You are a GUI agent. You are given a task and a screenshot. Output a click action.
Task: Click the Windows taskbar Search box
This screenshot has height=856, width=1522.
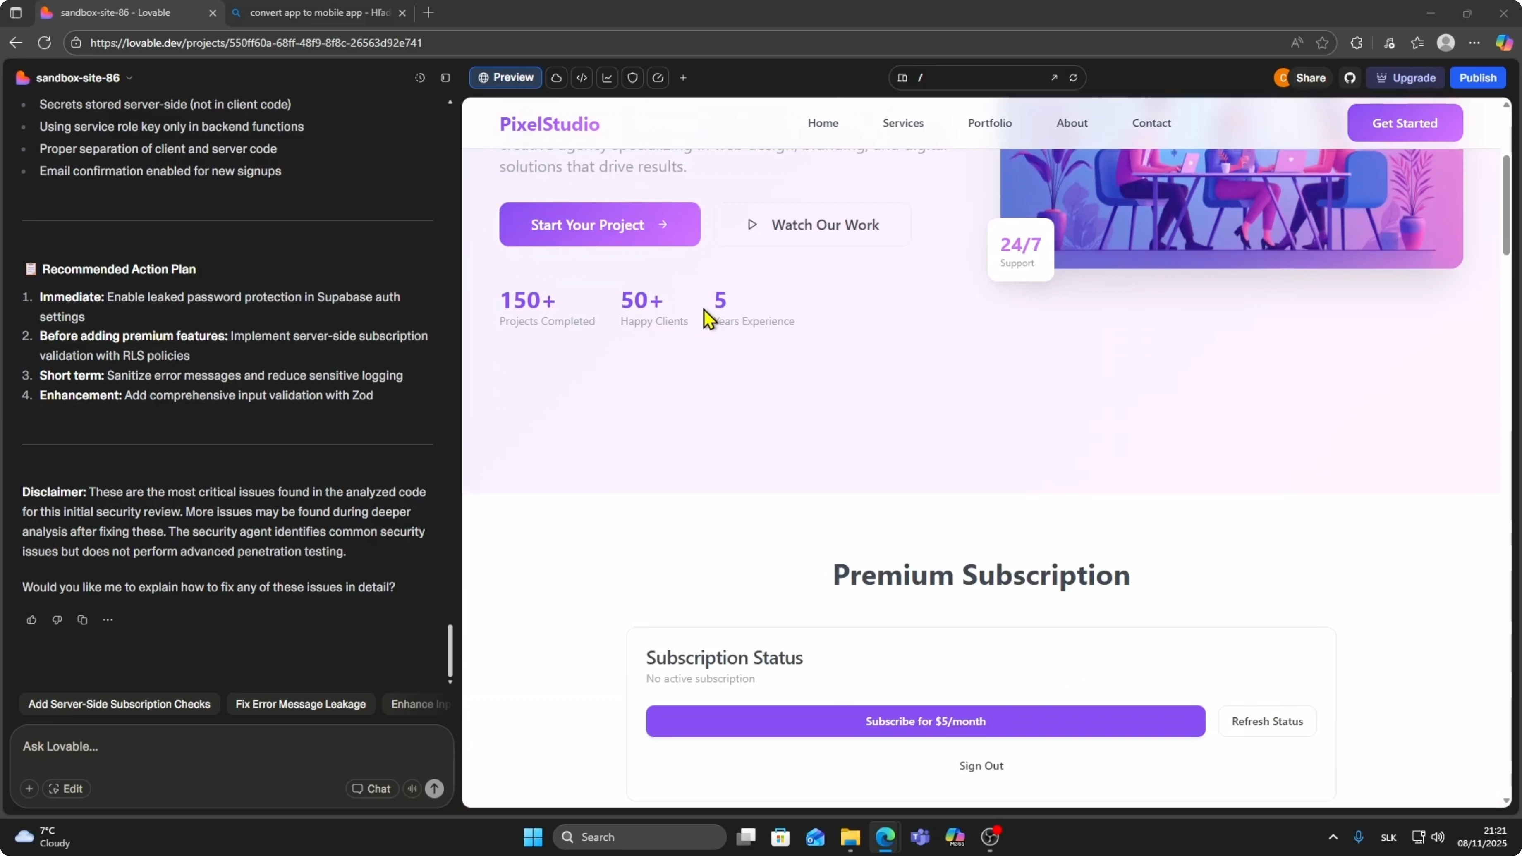(639, 837)
